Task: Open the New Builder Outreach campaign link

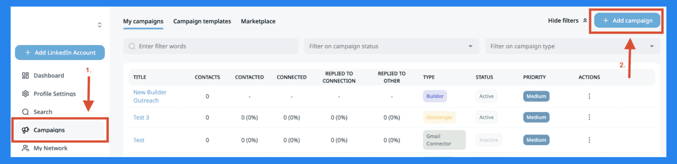Action: point(150,96)
